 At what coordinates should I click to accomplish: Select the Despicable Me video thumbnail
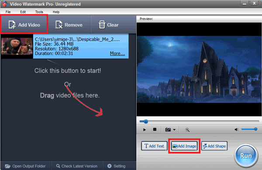[x=17, y=46]
